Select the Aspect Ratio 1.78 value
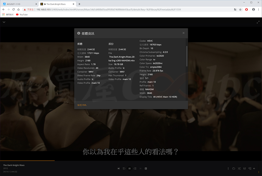The width and height of the screenshot is (262, 176). (94, 64)
